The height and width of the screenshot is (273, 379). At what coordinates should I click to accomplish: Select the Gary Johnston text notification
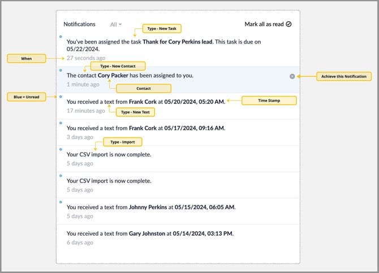pos(150,233)
